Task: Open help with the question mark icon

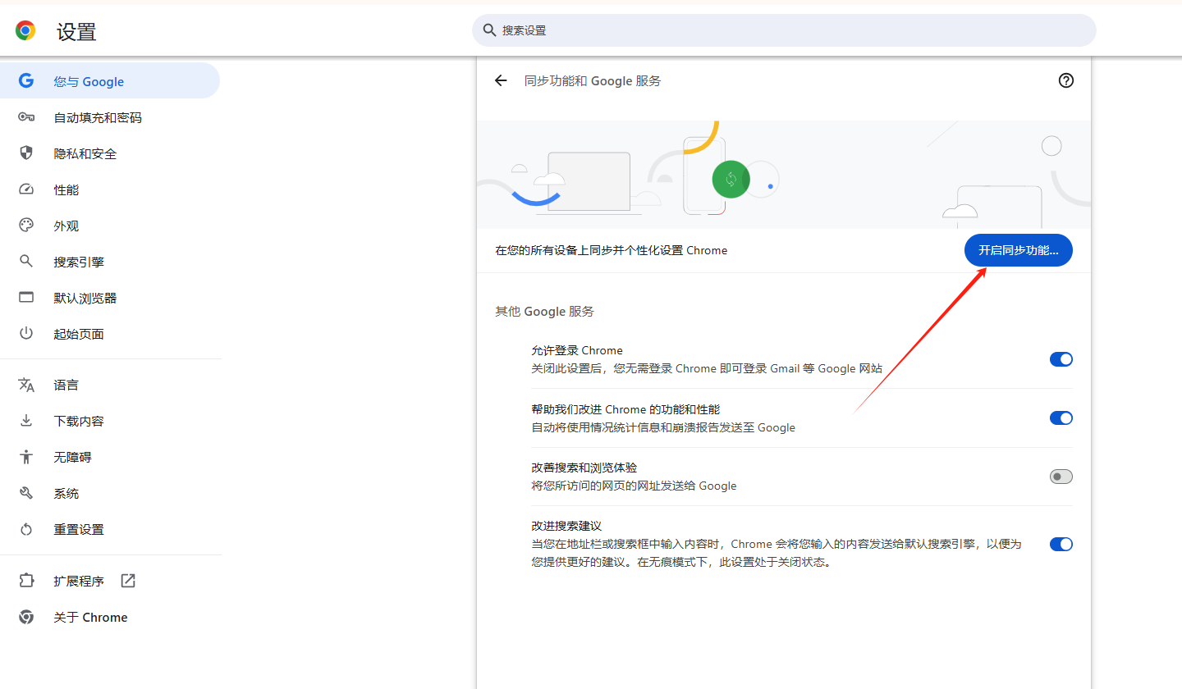Action: tap(1066, 80)
